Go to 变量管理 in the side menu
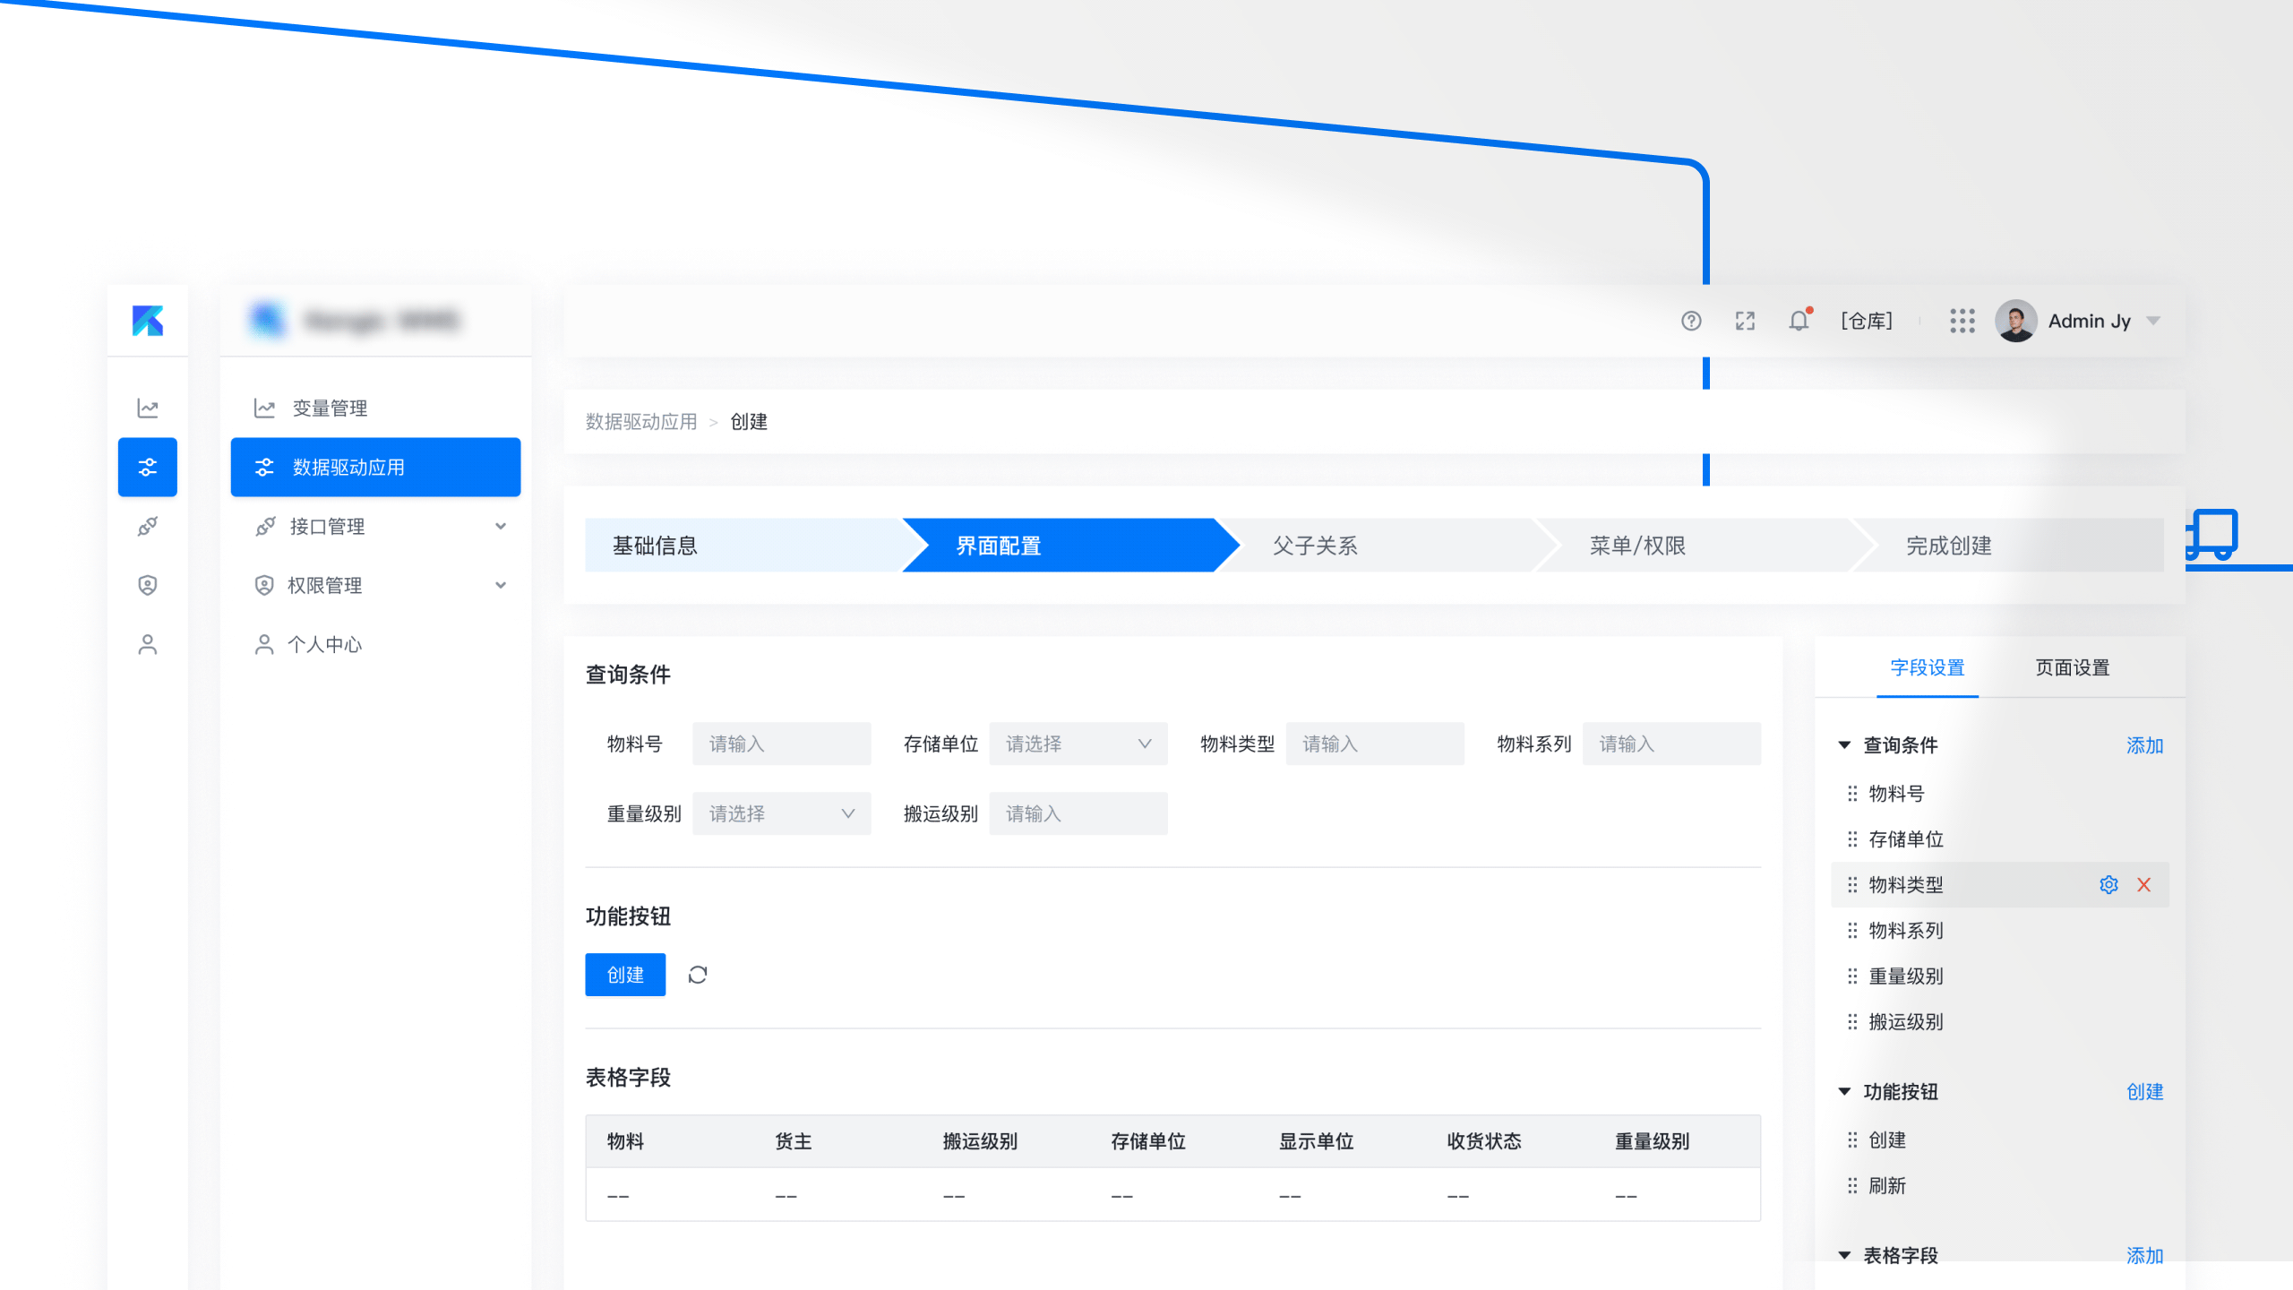 click(329, 408)
